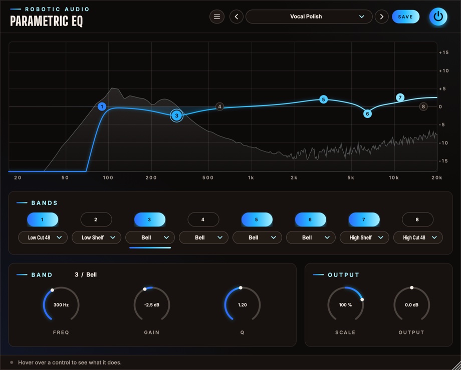Click the +15 dB scale label

pyautogui.click(x=443, y=52)
